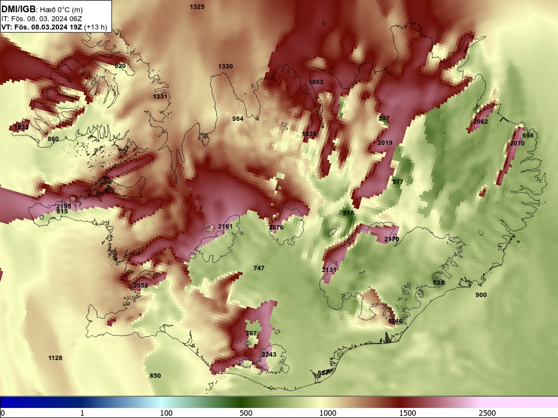
Task: Click the map value 1863
Action: 316,82
